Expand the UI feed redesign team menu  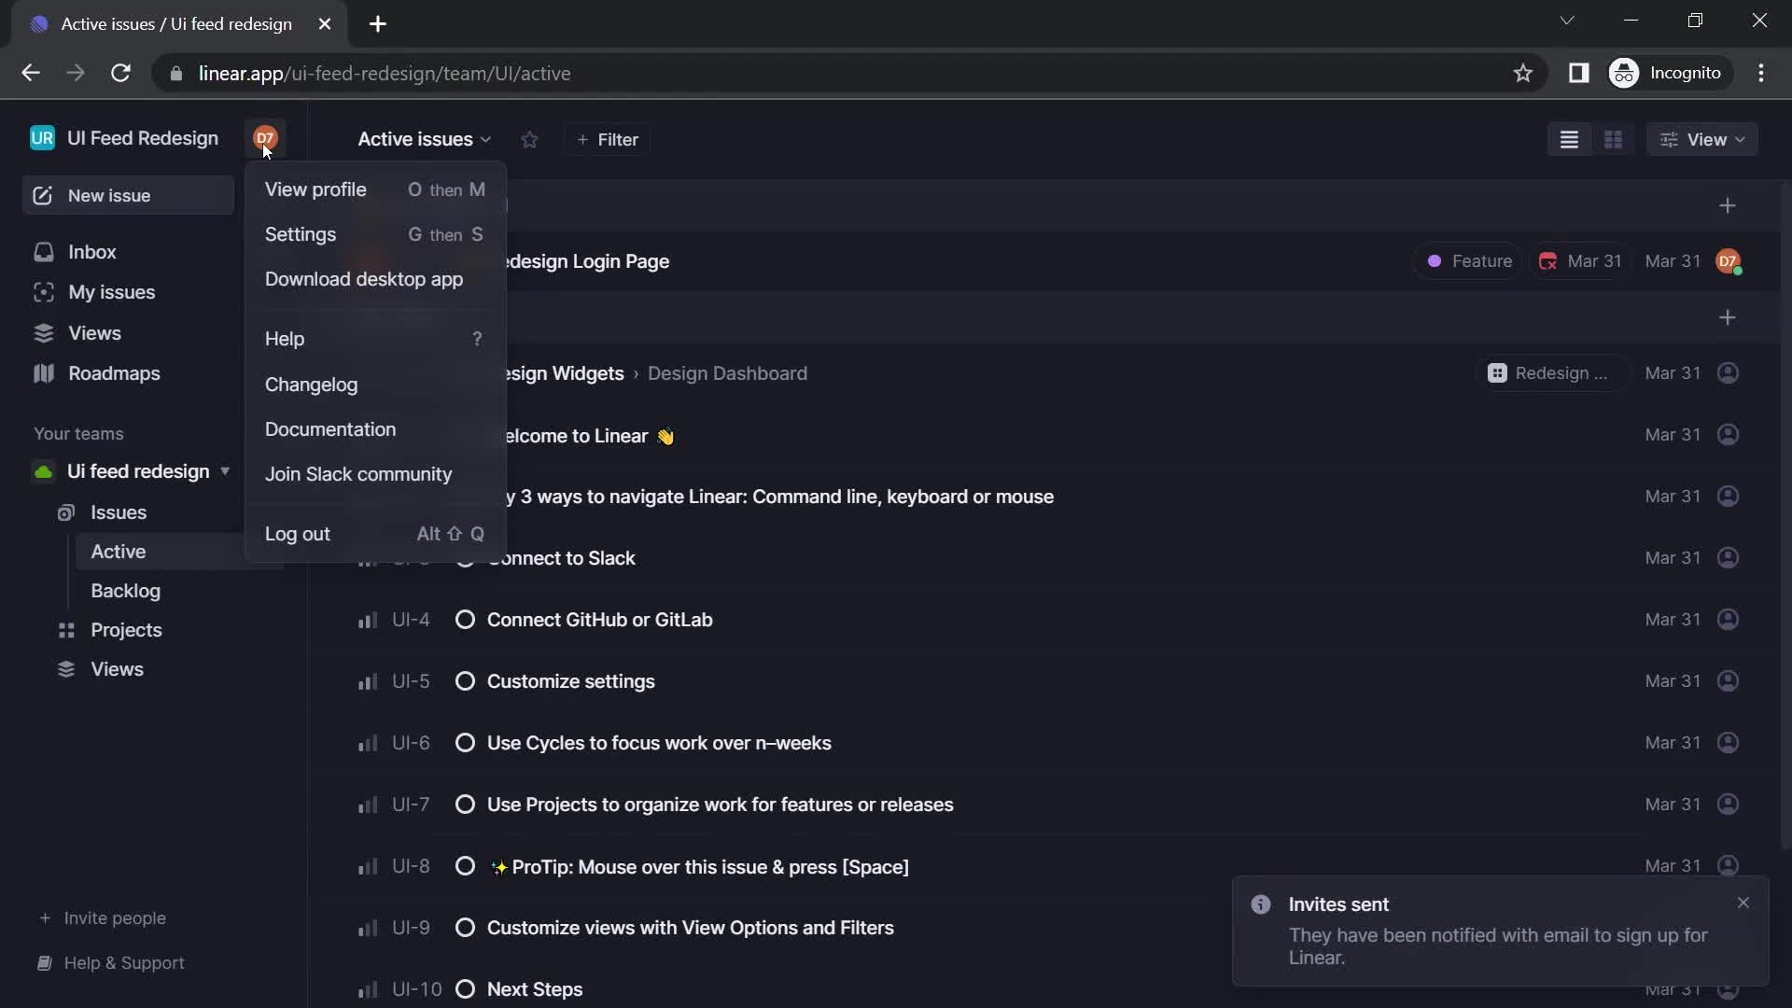pos(224,471)
